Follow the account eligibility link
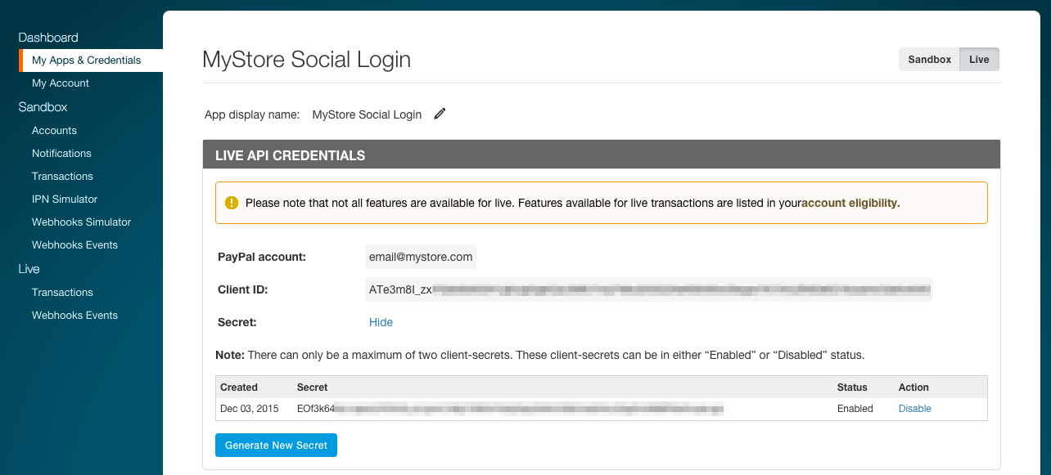Viewport: 1051px width, 475px height. click(850, 203)
